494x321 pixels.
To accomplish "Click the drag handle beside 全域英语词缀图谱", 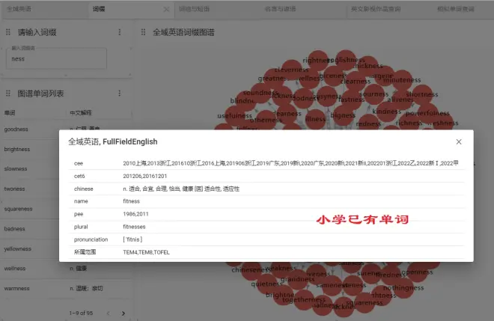I will (144, 32).
